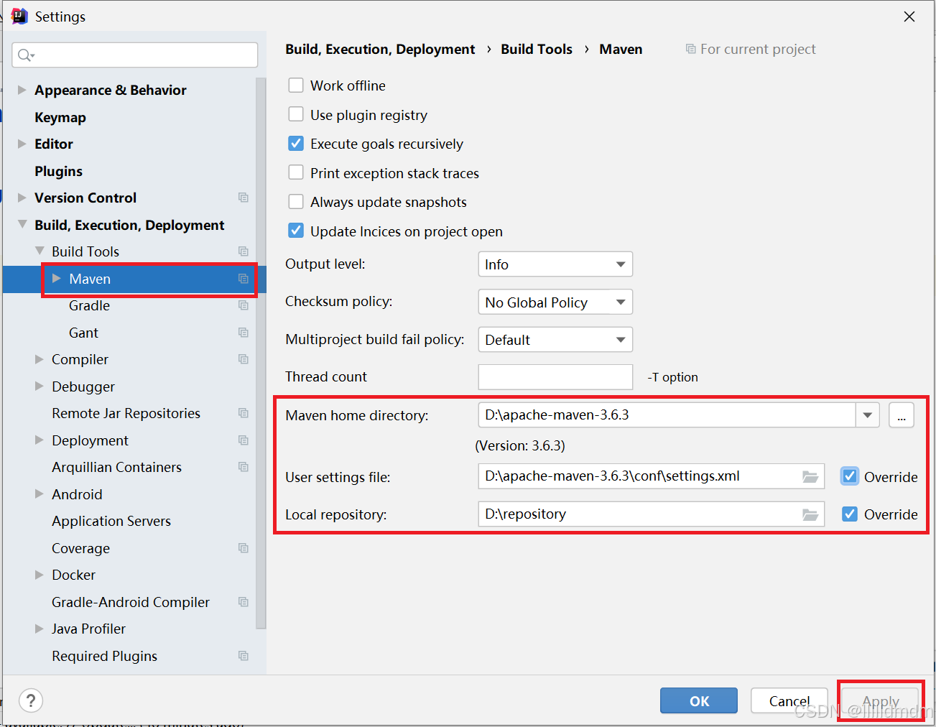
Task: Click the project-level icon beside Remote Jar Repositories
Action: [x=244, y=413]
